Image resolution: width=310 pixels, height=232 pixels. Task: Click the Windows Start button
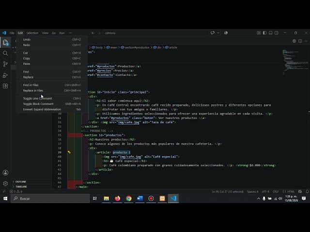(x=5, y=199)
